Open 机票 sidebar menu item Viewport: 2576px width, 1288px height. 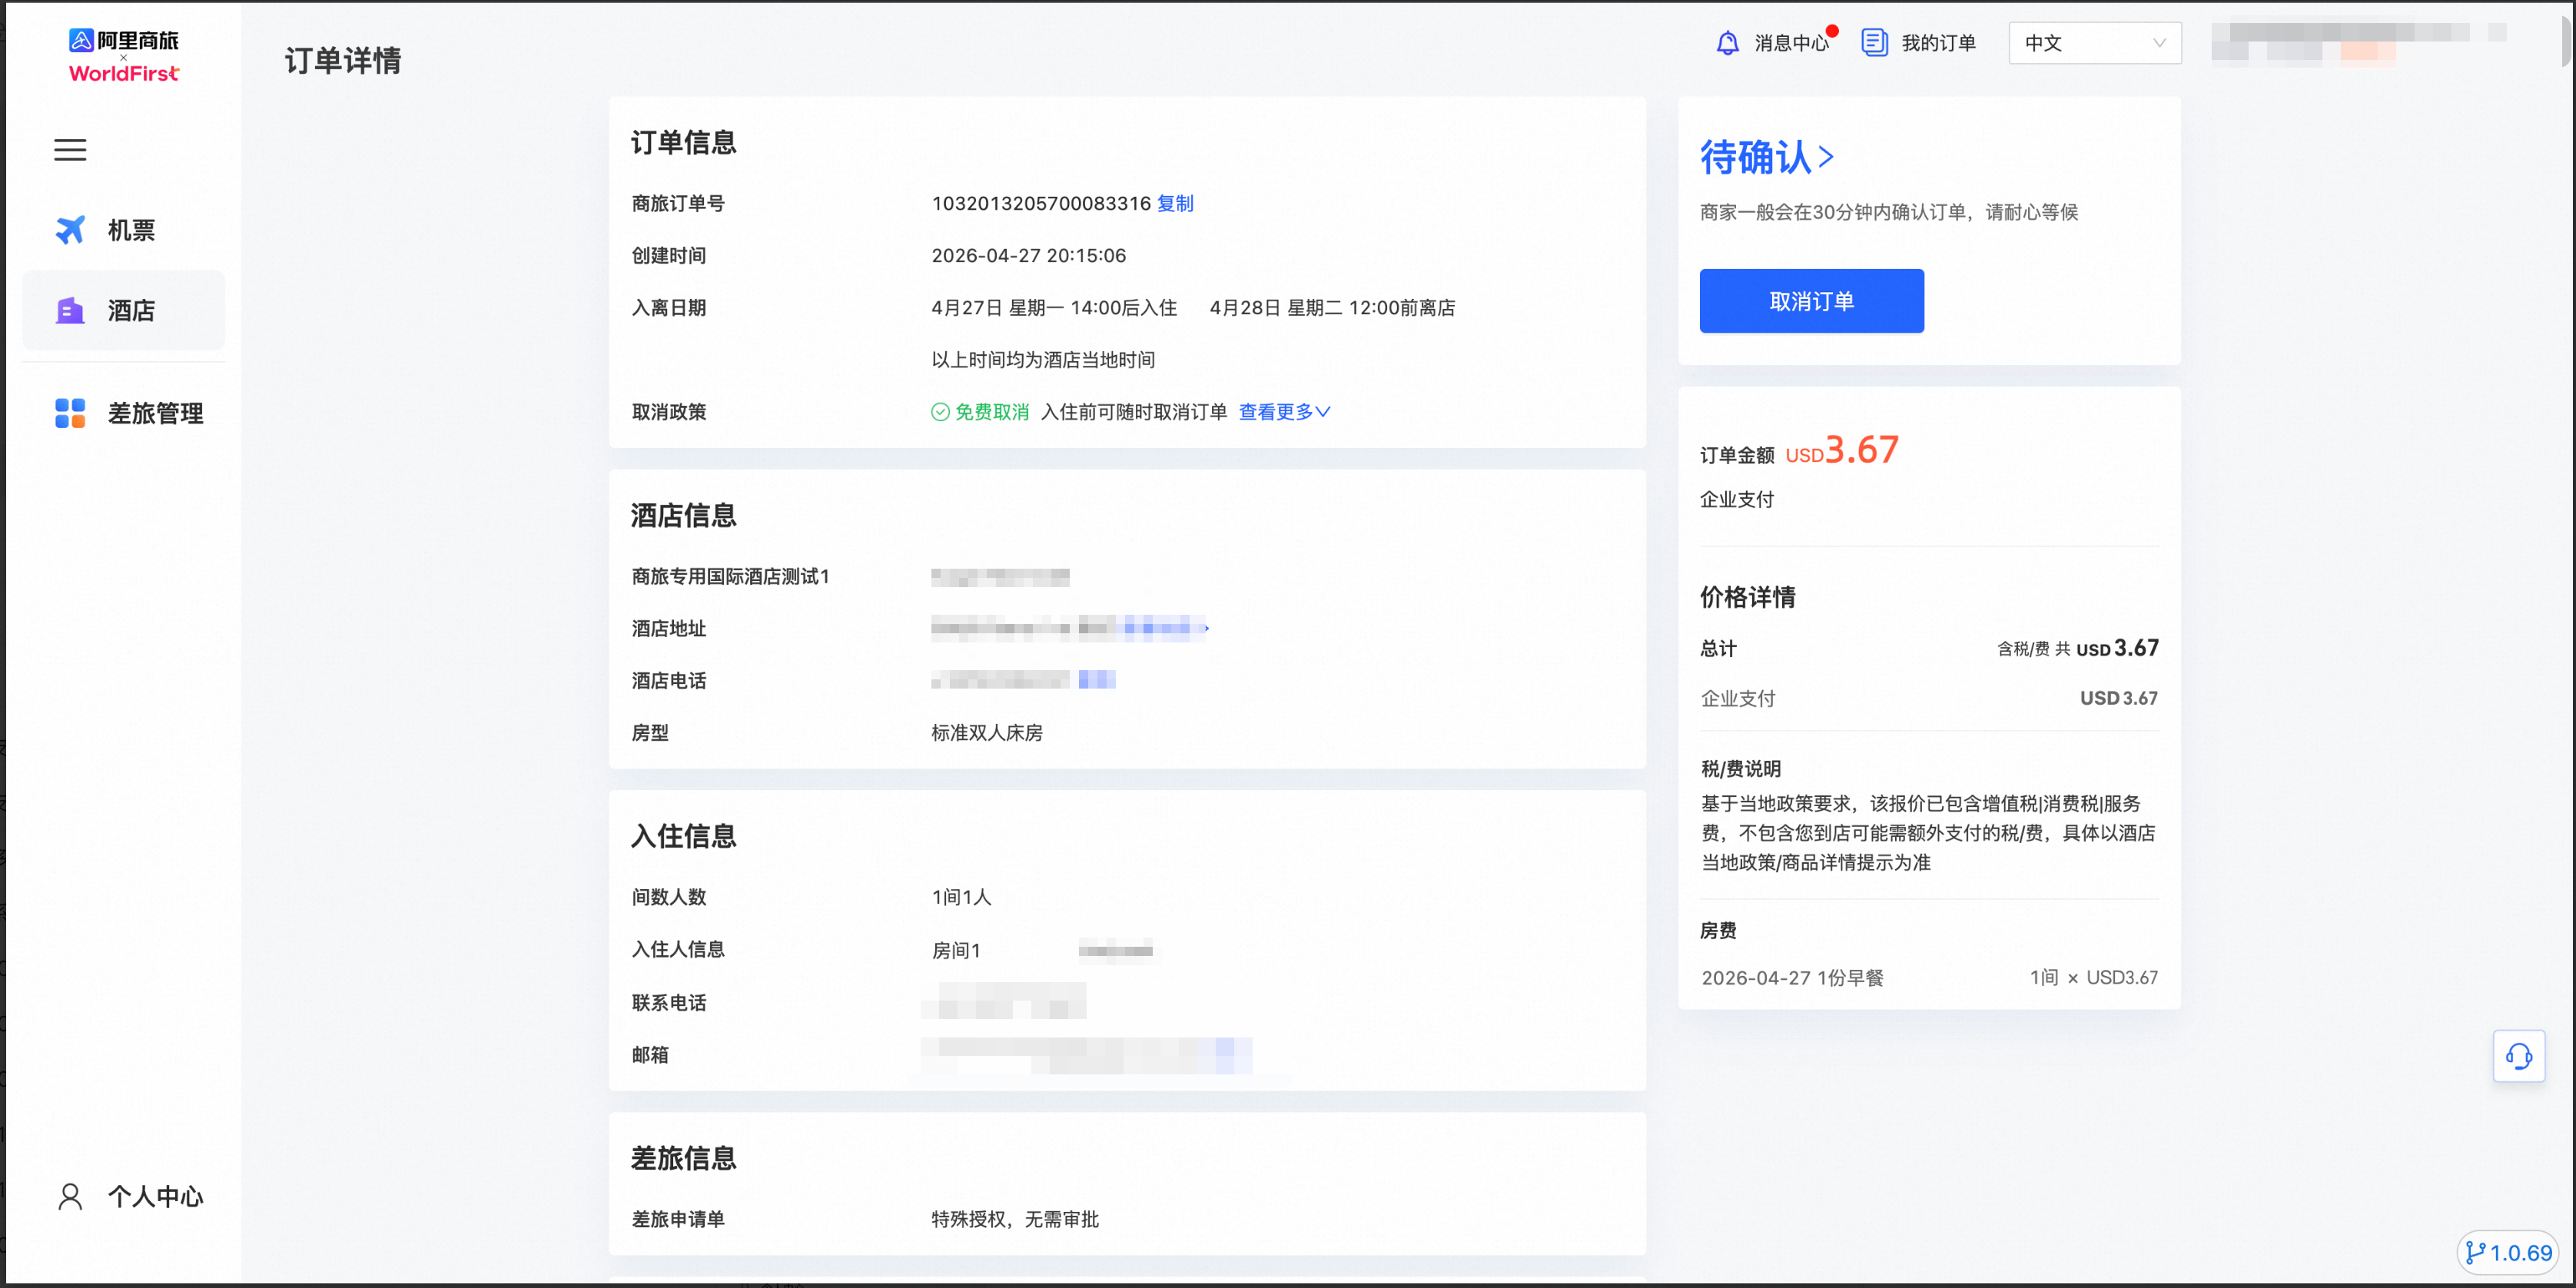point(131,230)
